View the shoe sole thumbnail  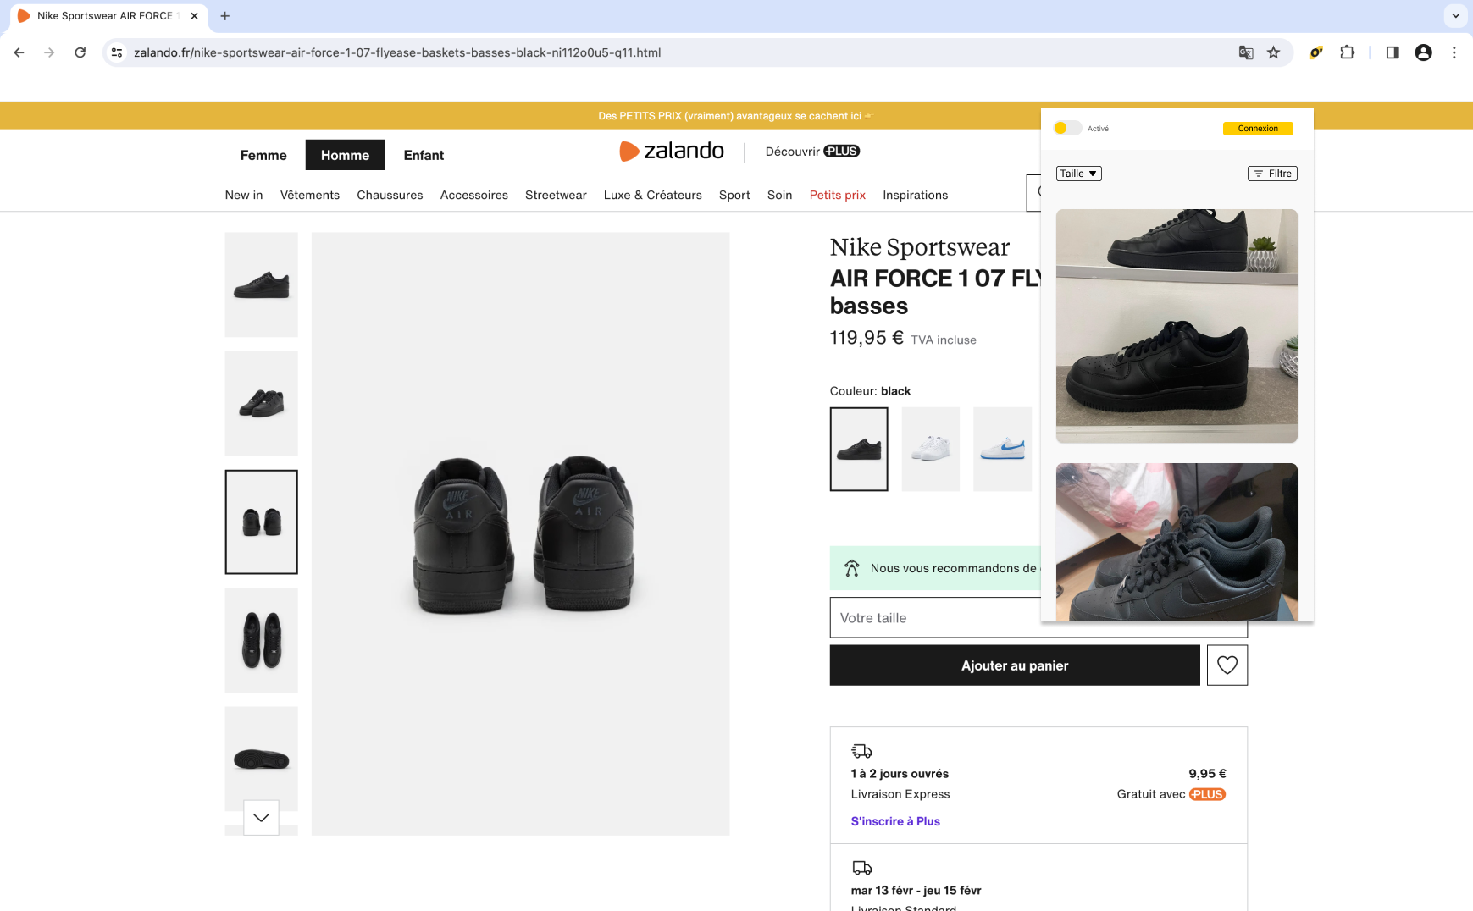pyautogui.click(x=262, y=759)
